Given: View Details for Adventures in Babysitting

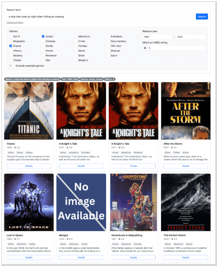Looking at the screenshot, I should tap(133, 257).
